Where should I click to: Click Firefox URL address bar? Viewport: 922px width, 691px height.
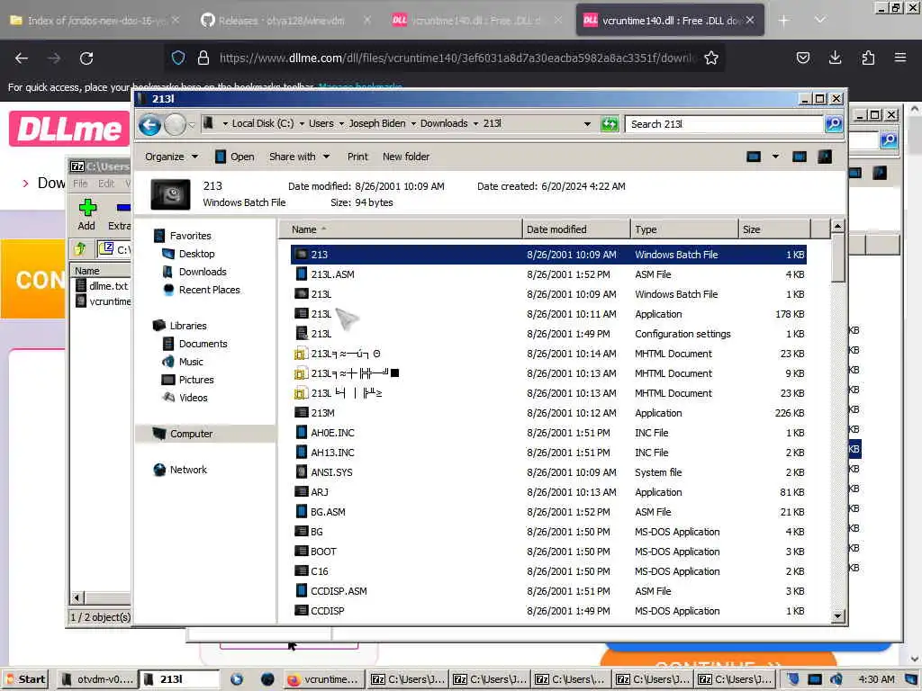tap(456, 58)
